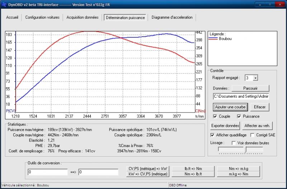Click 'Véhicule sélectionné : Boubou' status
The image size is (287, 189).
25,185
